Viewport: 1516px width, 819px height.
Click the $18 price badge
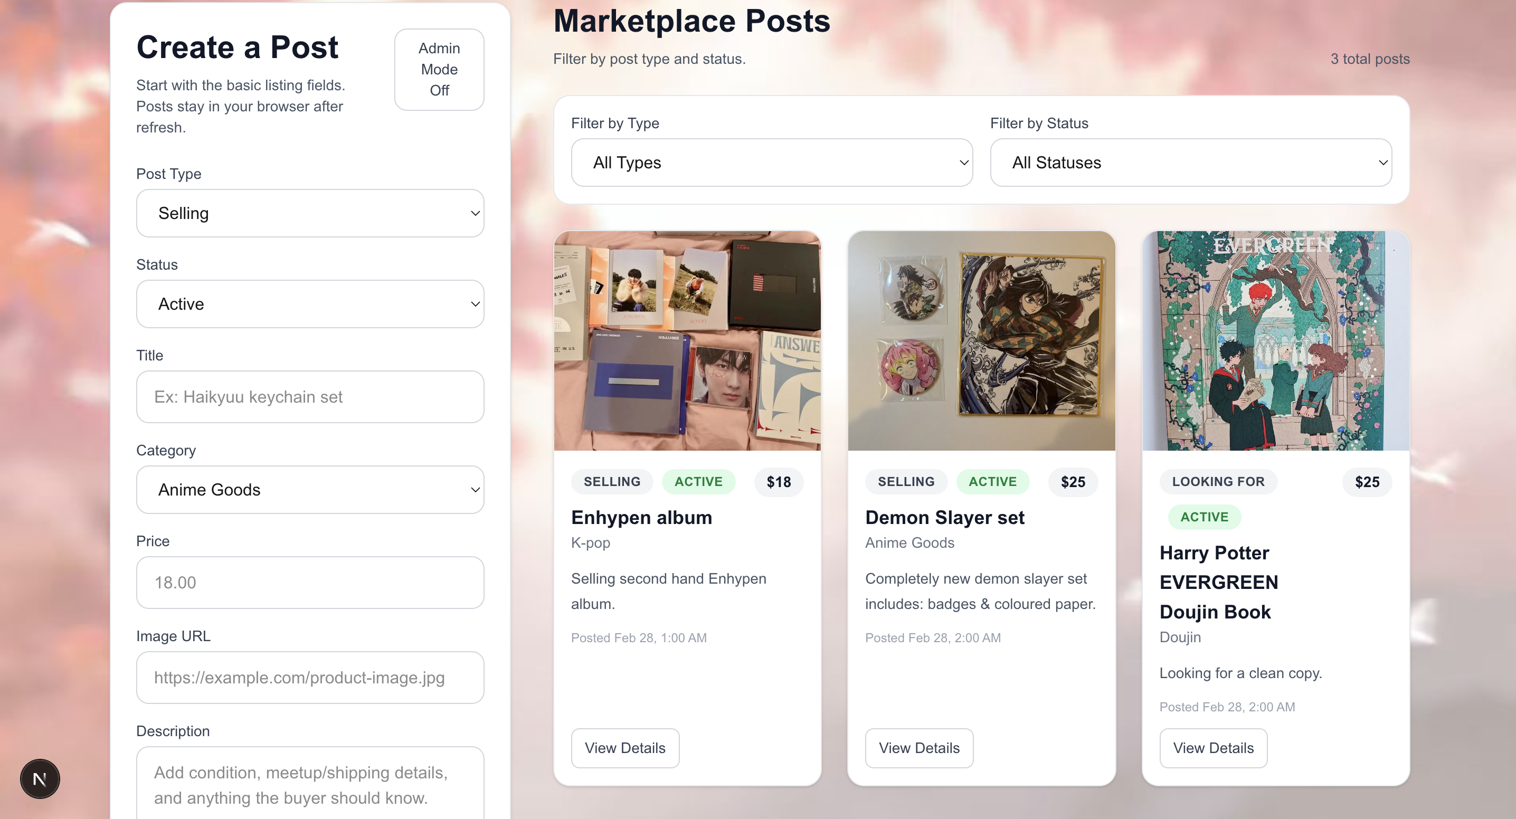[x=778, y=482]
